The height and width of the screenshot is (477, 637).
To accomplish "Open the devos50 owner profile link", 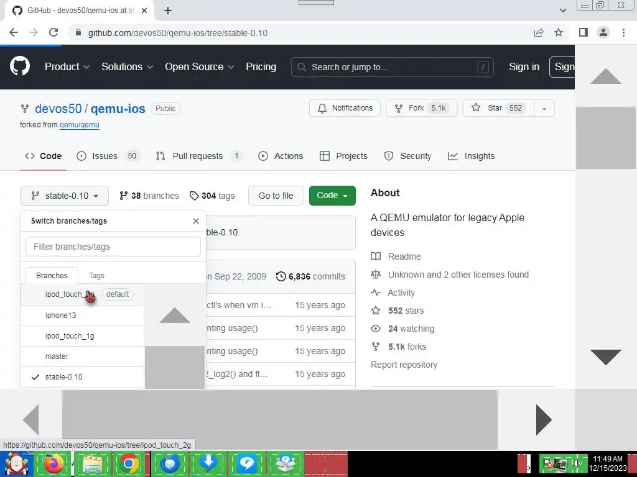I will coord(58,109).
